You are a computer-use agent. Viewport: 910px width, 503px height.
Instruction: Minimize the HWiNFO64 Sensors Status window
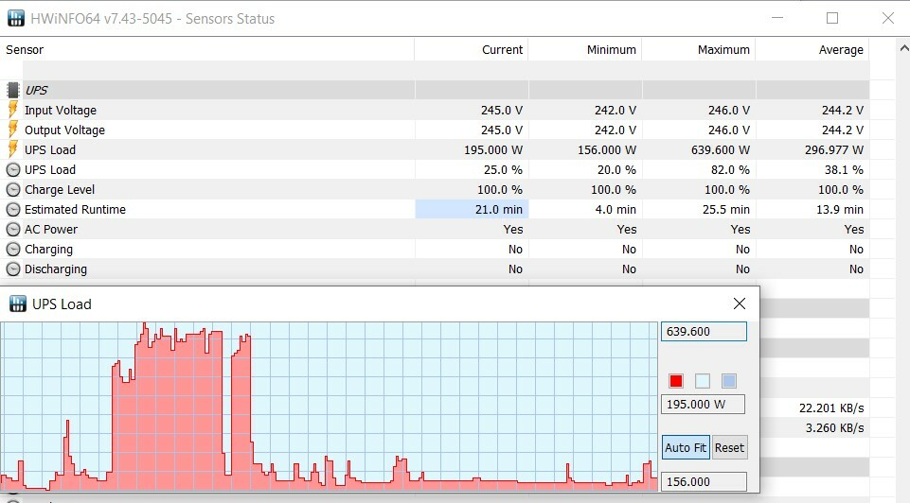point(777,18)
